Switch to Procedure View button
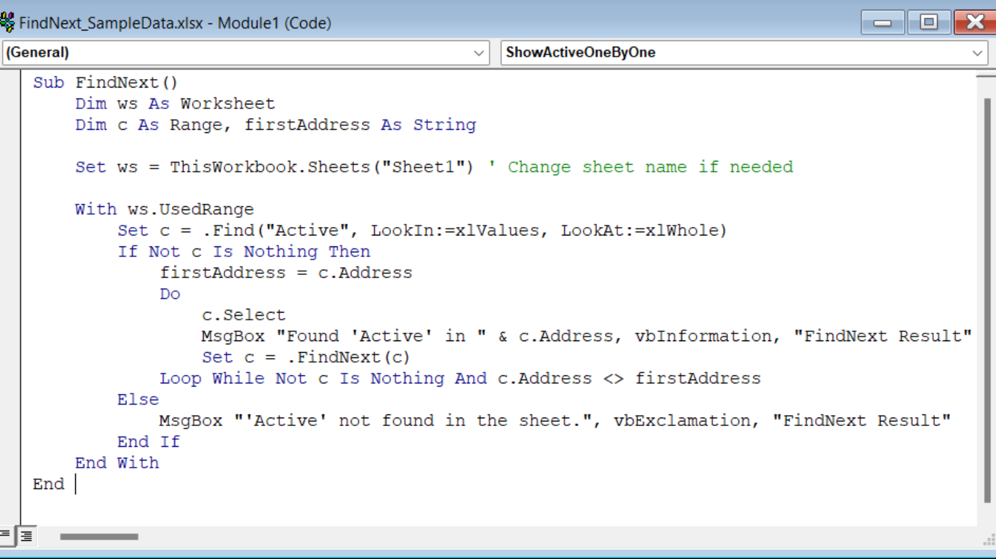The image size is (996, 559). (x=6, y=536)
